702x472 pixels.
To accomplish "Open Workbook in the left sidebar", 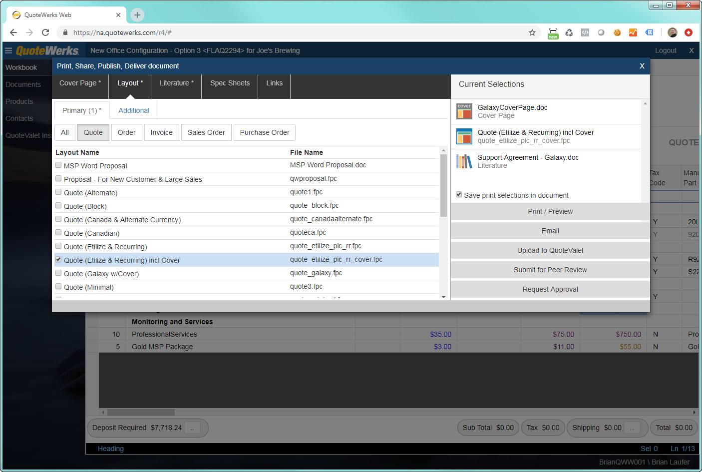I will point(21,67).
